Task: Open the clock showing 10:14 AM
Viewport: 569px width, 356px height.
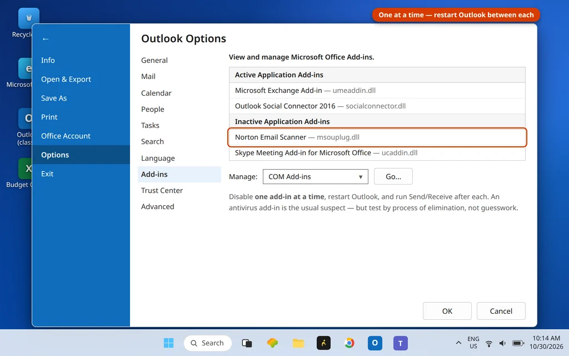Action: click(546, 343)
